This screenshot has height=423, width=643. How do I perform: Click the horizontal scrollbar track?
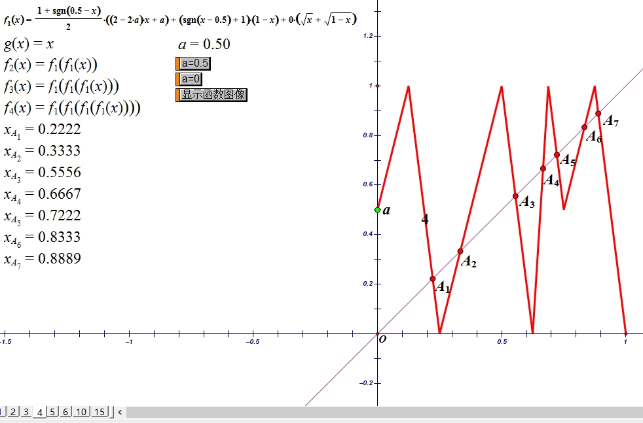click(384, 412)
